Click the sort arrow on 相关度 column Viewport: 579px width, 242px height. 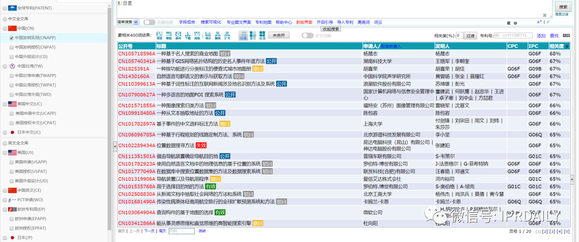568,46
